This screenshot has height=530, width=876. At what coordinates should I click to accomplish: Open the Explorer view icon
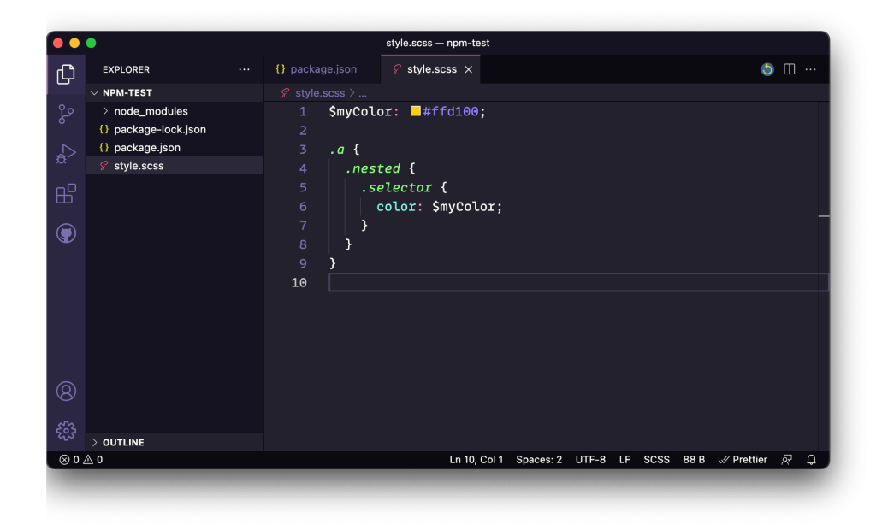tap(66, 74)
